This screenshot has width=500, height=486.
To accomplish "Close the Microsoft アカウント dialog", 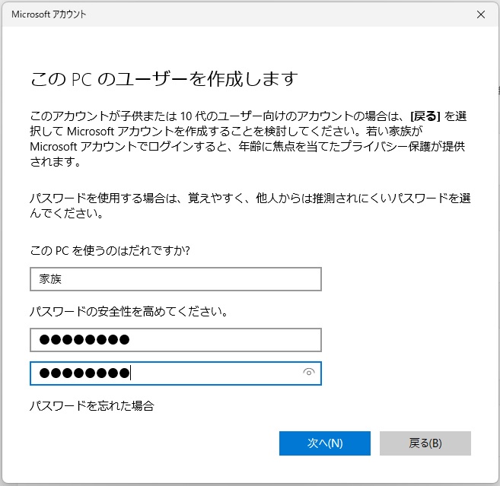I will point(481,14).
